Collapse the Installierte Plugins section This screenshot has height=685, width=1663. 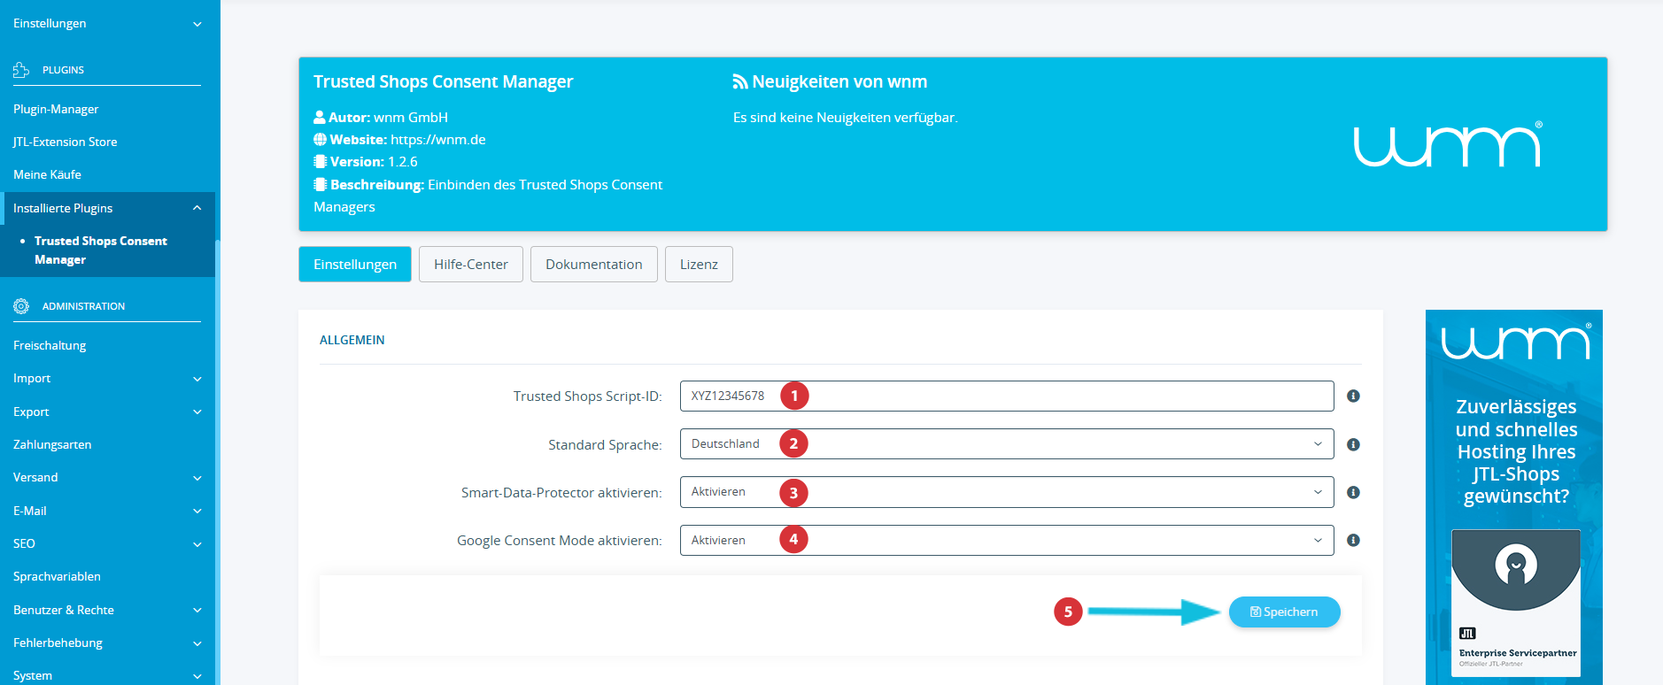107,208
